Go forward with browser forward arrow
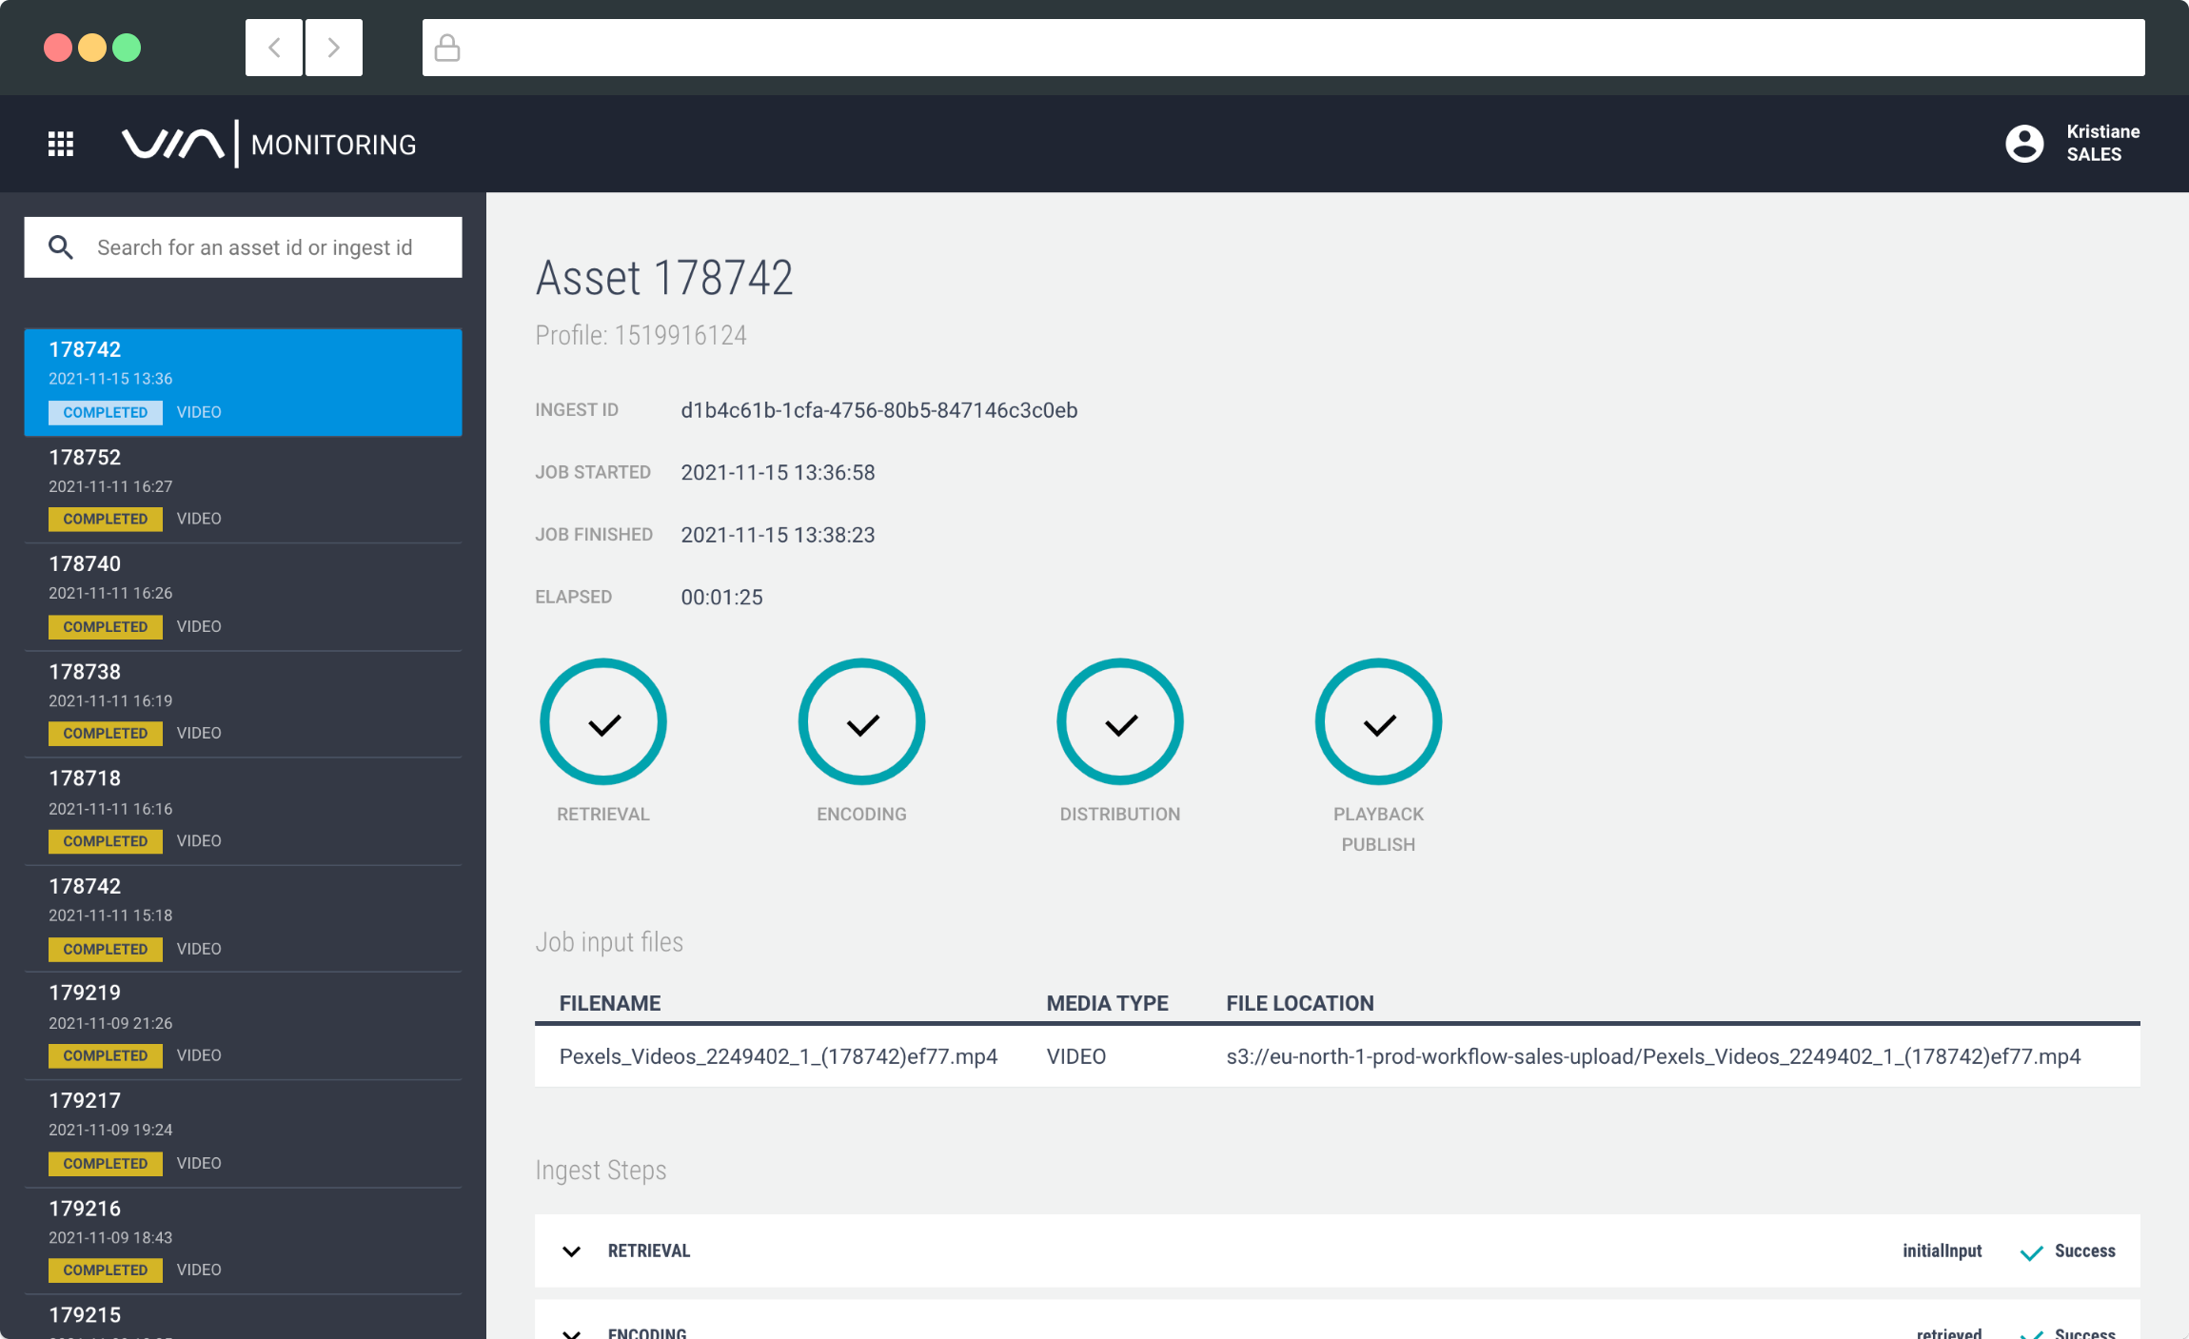The width and height of the screenshot is (2189, 1339). pyautogui.click(x=333, y=48)
